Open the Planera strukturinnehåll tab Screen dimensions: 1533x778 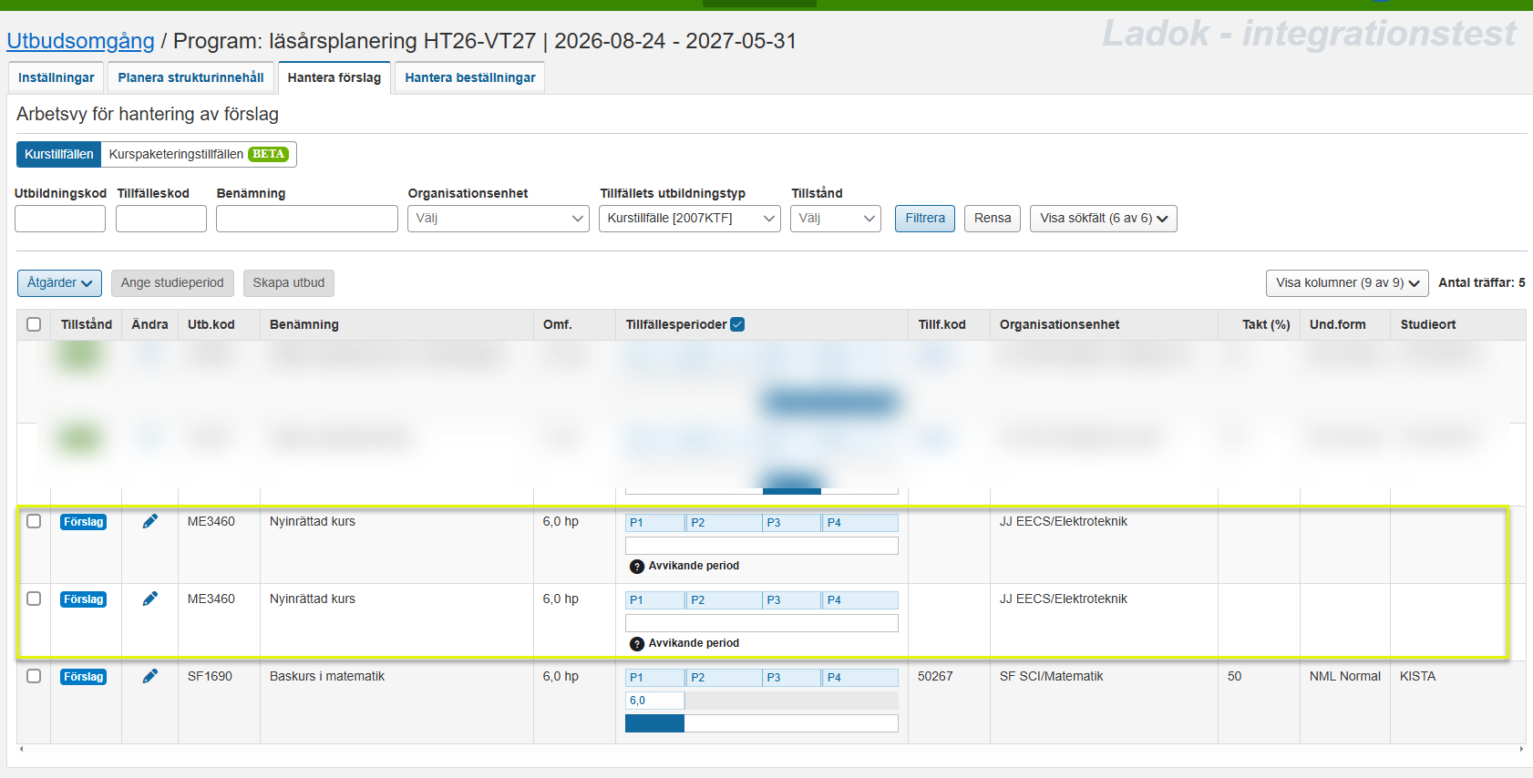click(x=190, y=77)
